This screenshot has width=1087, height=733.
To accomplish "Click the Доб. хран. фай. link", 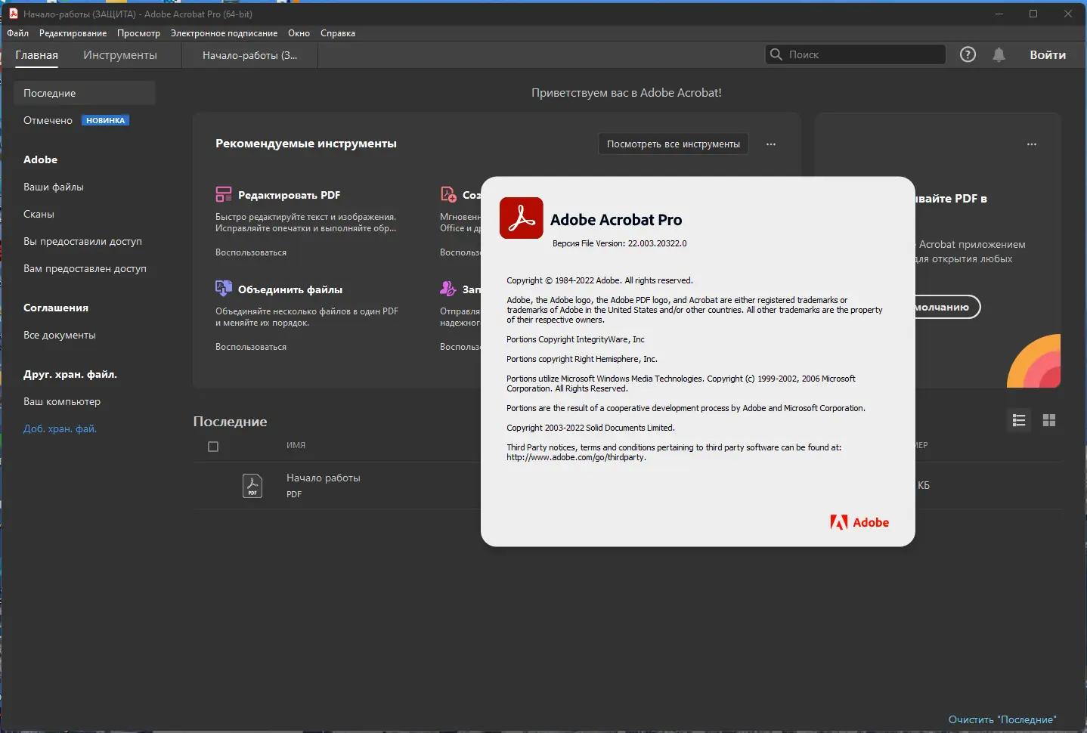I will (x=60, y=428).
